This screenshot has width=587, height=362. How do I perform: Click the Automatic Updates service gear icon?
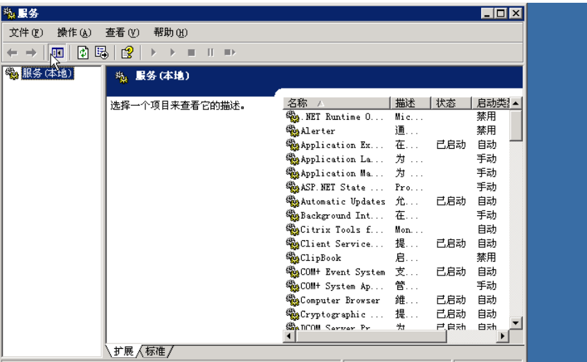pos(292,201)
